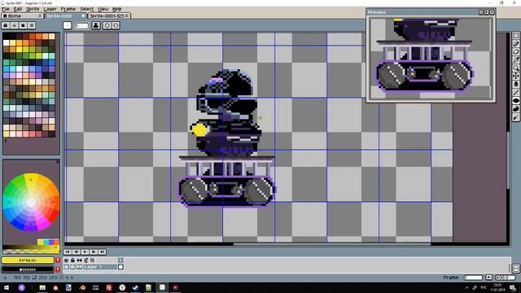521x293 pixels.
Task: Select the Contour tool
Action: click(516, 108)
